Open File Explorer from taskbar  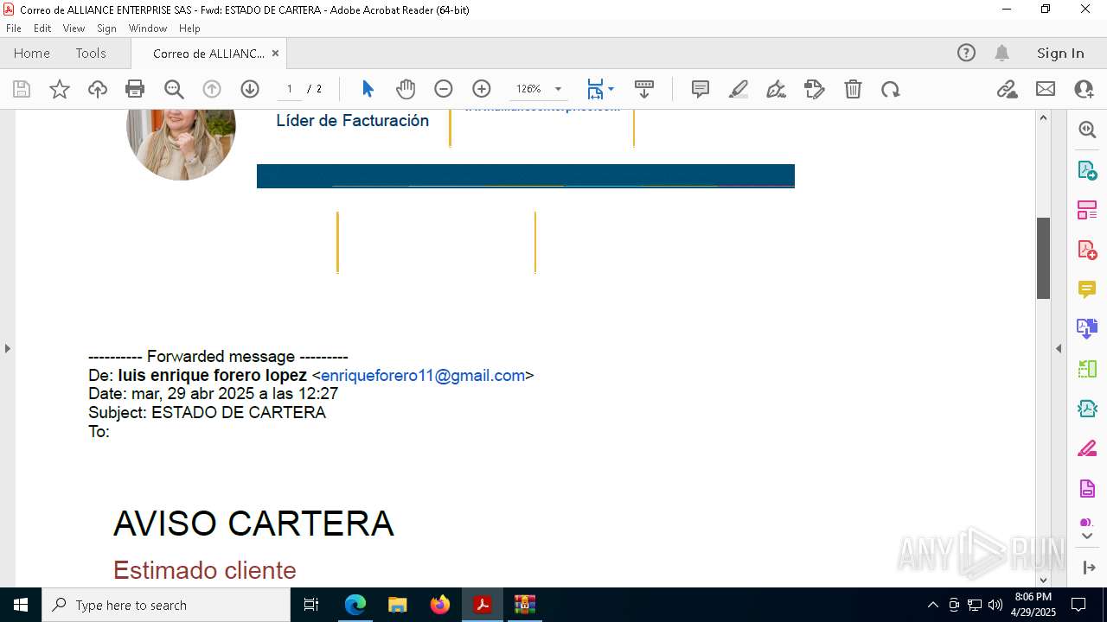(398, 605)
